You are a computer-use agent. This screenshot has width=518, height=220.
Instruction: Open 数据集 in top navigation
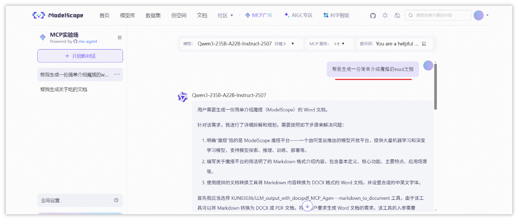point(153,16)
